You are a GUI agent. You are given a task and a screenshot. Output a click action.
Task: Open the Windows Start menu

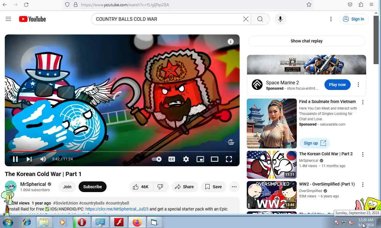pyautogui.click(x=8, y=222)
